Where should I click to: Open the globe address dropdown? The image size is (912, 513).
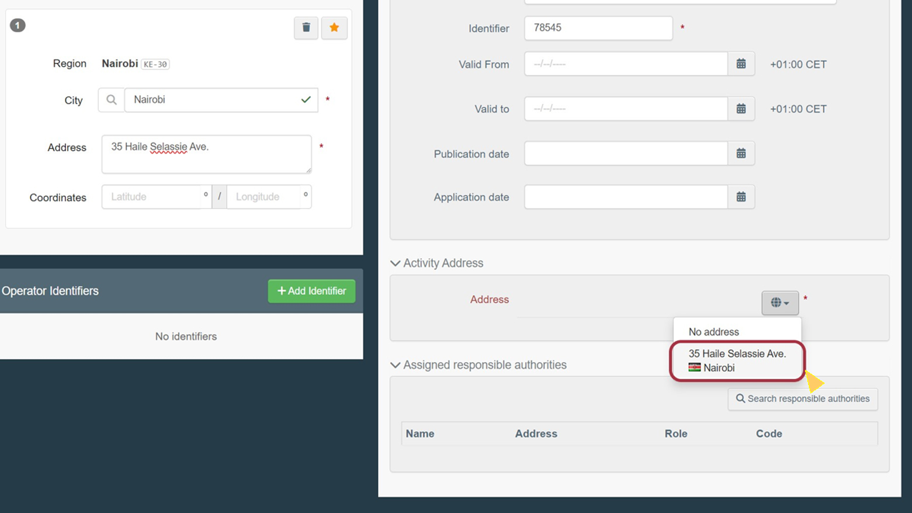[780, 303]
